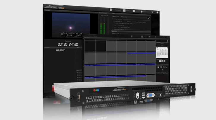Click the second round icon under the calendar
This screenshot has height=120, width=216.
pyautogui.click(x=161, y=67)
